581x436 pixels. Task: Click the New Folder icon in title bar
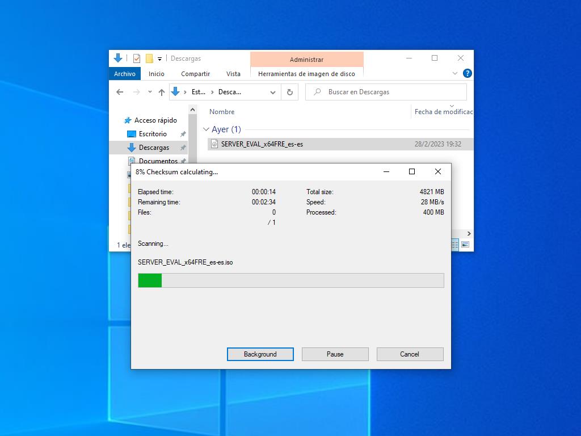coord(149,58)
